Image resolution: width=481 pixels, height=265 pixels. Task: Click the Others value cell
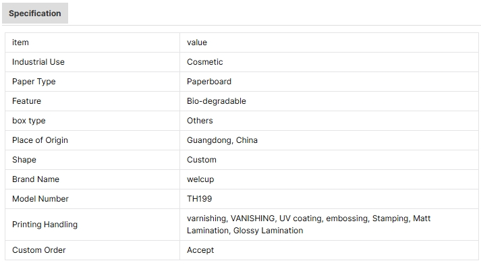pos(329,121)
